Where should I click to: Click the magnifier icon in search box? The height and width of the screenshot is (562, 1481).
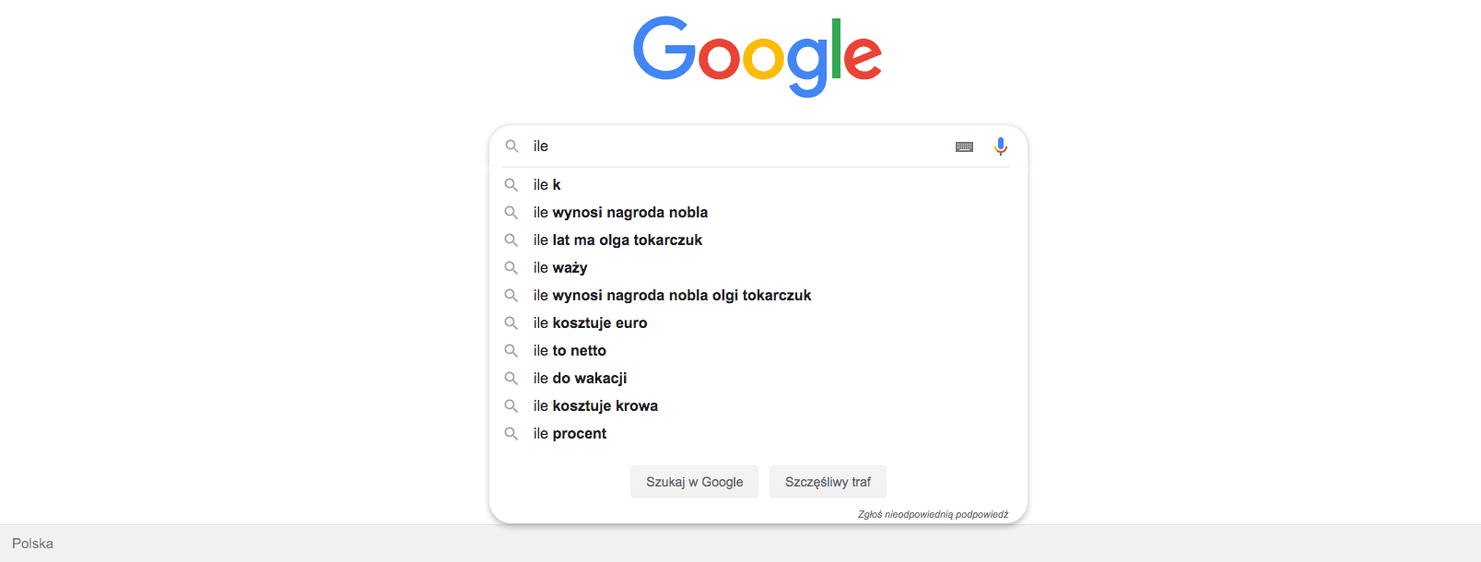512,146
